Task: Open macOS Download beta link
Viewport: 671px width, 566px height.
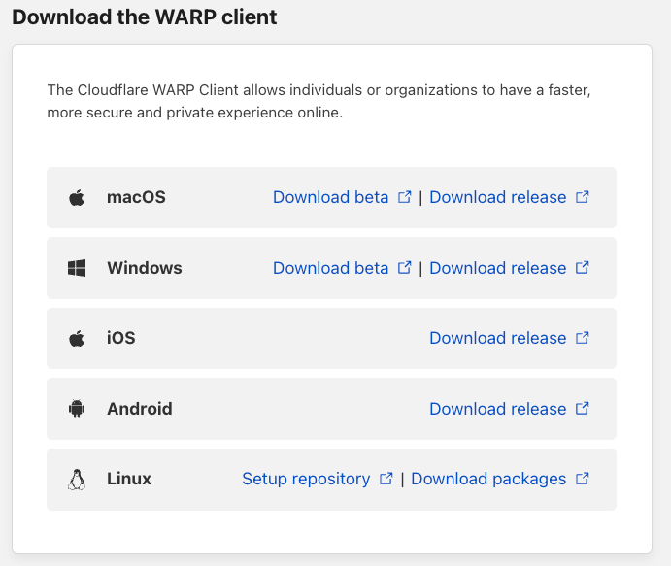Action: pyautogui.click(x=331, y=197)
